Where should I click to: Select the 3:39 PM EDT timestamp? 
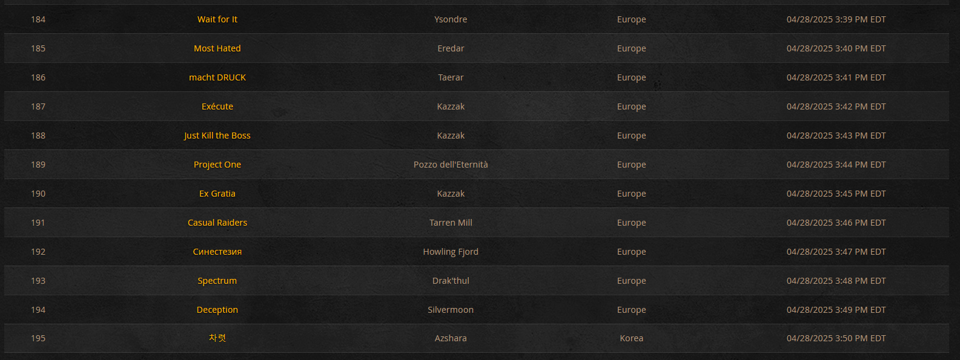coord(836,19)
